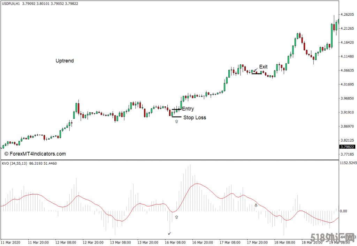Select the 4.21265 price level
The width and height of the screenshot is (357, 246).
click(x=347, y=29)
